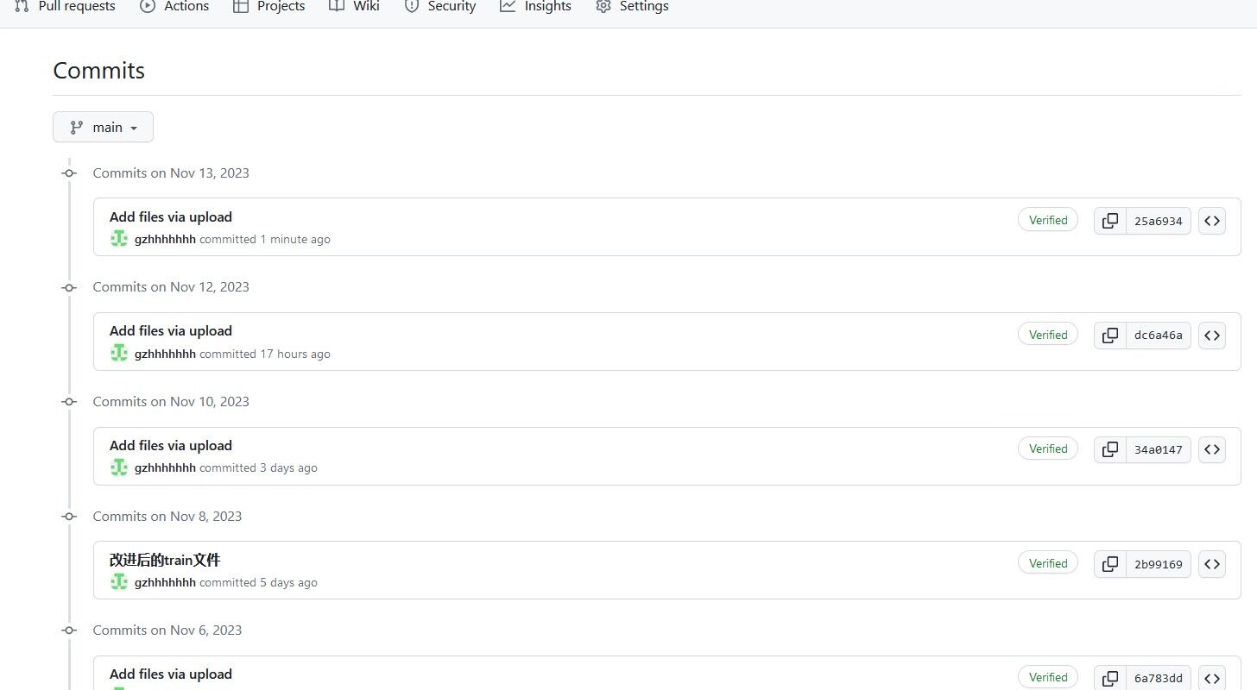Screen dimensions: 1257x690
Task: Open the repository Settings tab
Action: (x=632, y=7)
